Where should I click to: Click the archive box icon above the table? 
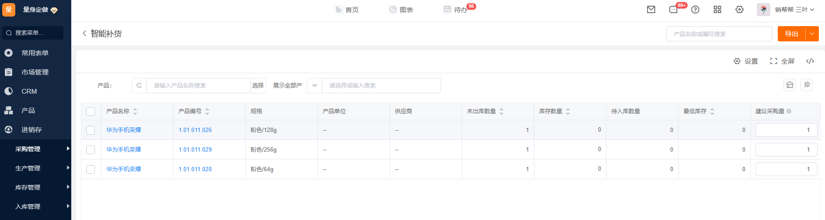(790, 85)
